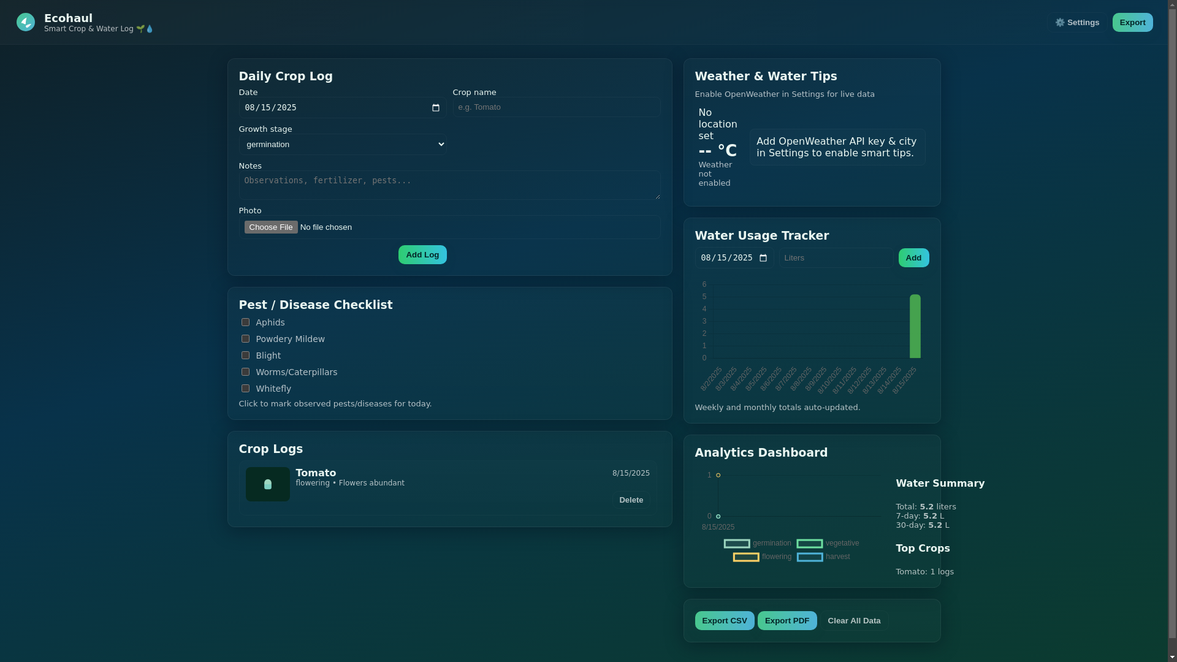The image size is (1177, 662).
Task: Click the 'Tomato: 1 logs' text
Action: click(924, 572)
